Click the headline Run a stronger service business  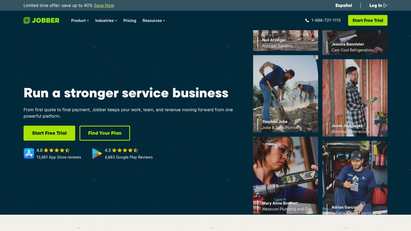(126, 93)
